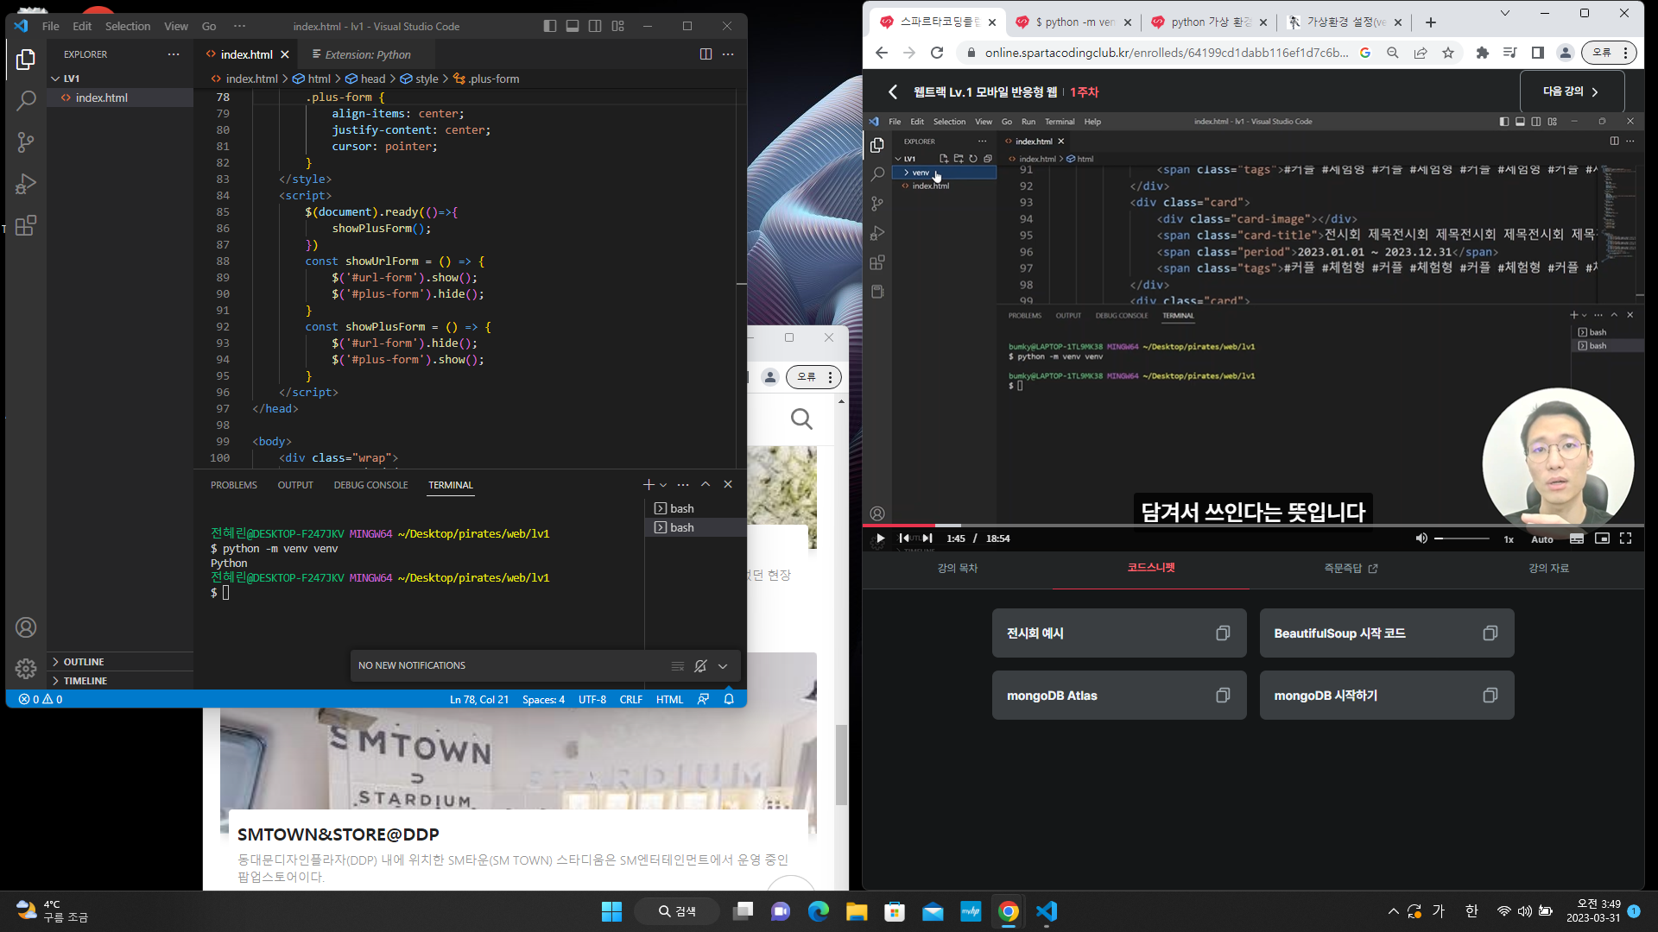Screen dimensions: 1658x932
Task: Open the Accounts menu in VS Code activity bar
Action: (26, 627)
